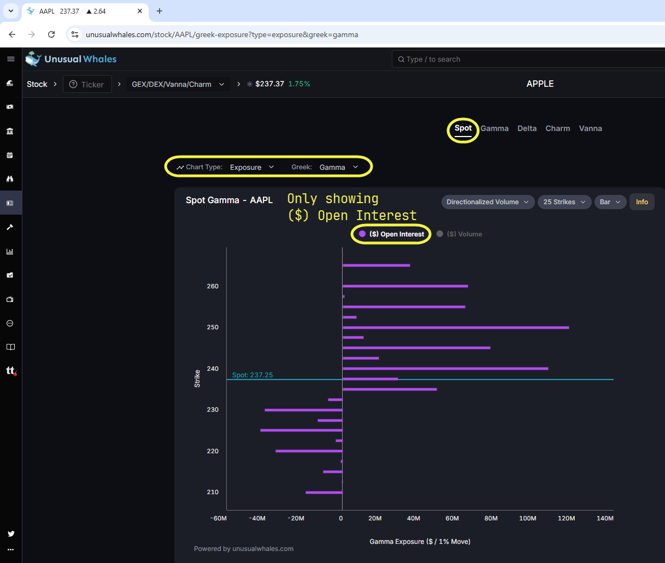
Task: Click the 'Powered by unusualwhales.com' link
Action: (244, 549)
